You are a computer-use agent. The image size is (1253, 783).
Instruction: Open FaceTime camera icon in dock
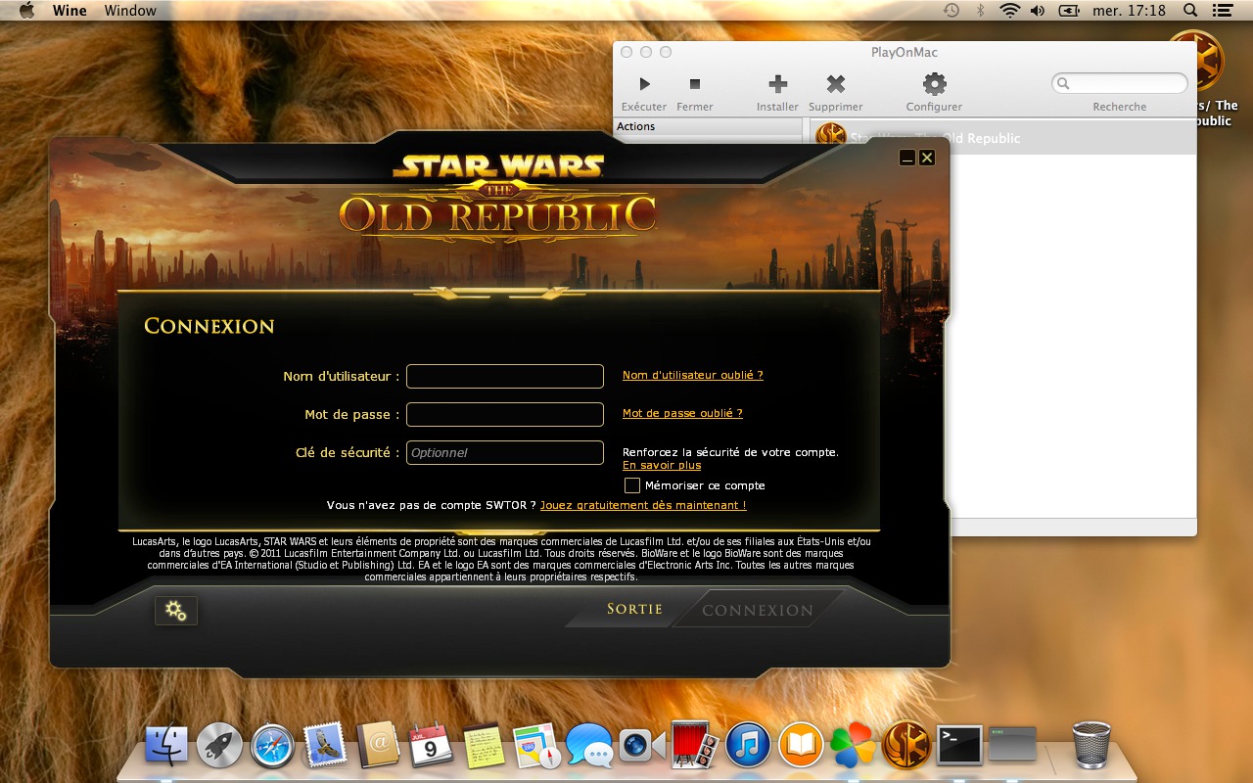[x=642, y=746]
